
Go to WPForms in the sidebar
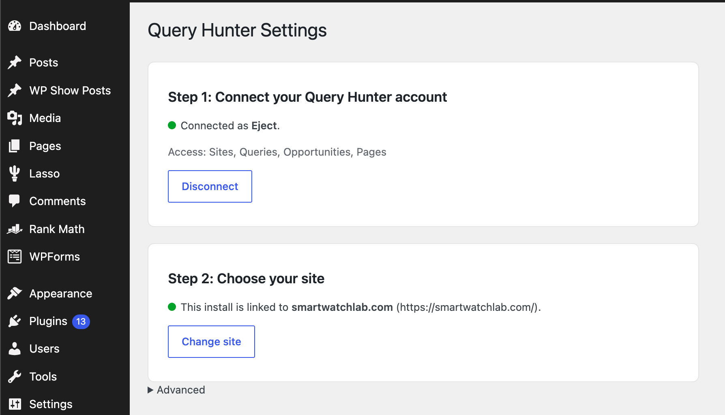[55, 257]
